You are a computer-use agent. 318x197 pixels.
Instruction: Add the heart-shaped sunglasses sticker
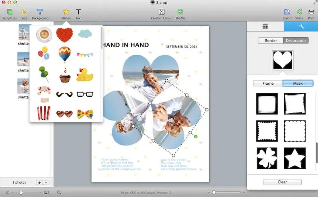tap(64, 114)
